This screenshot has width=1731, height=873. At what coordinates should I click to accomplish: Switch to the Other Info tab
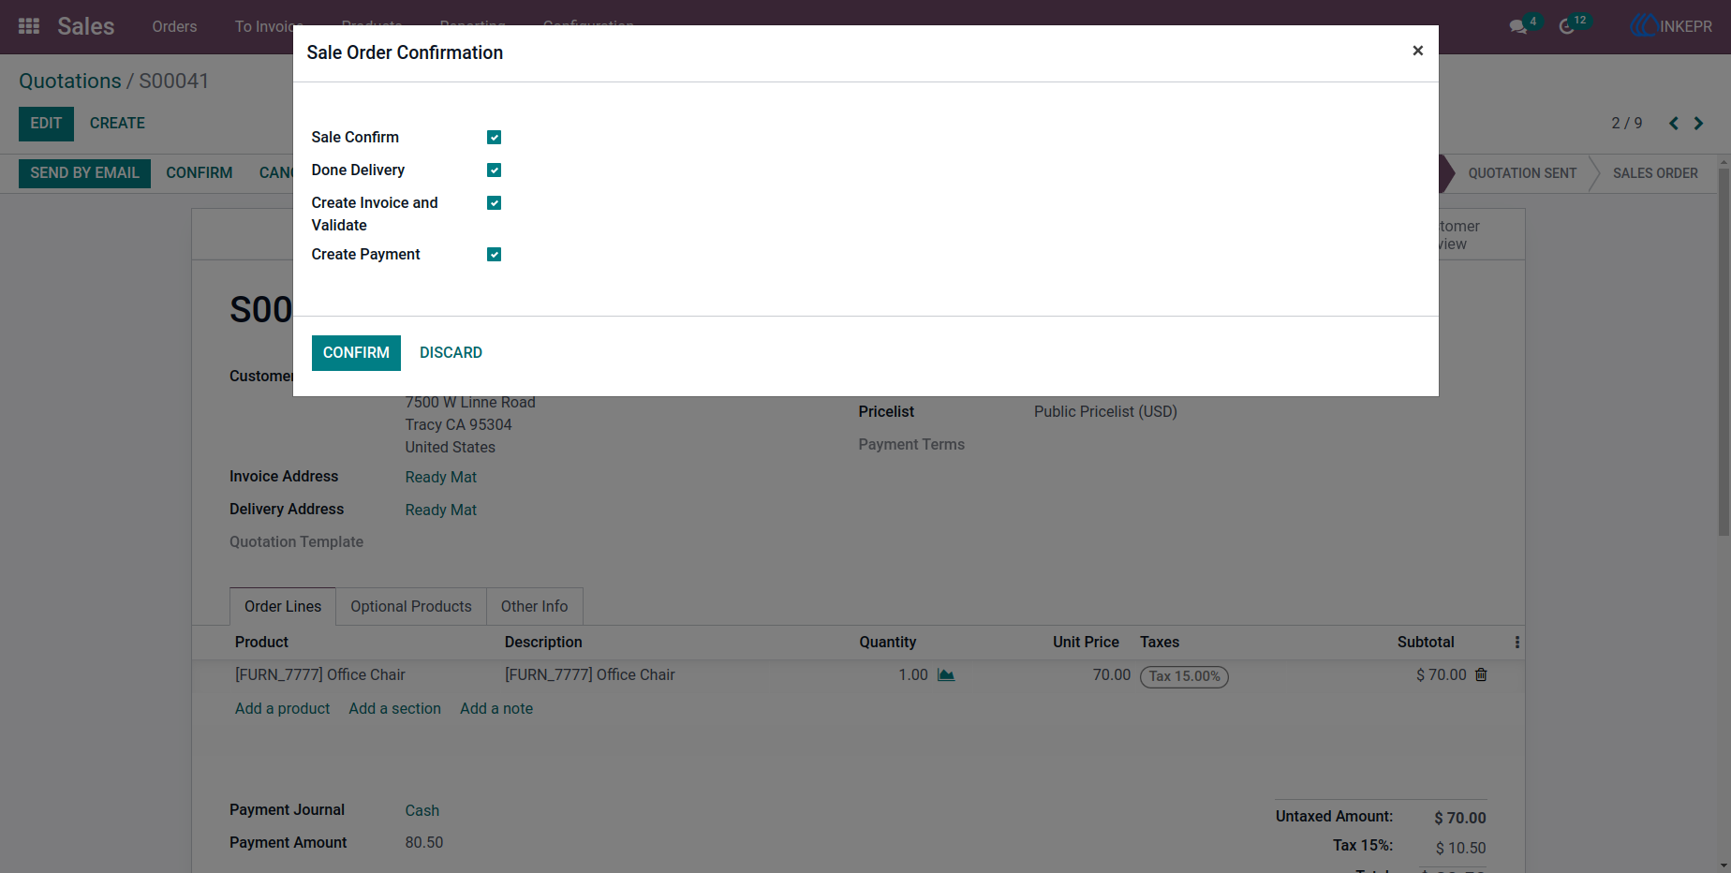534,607
